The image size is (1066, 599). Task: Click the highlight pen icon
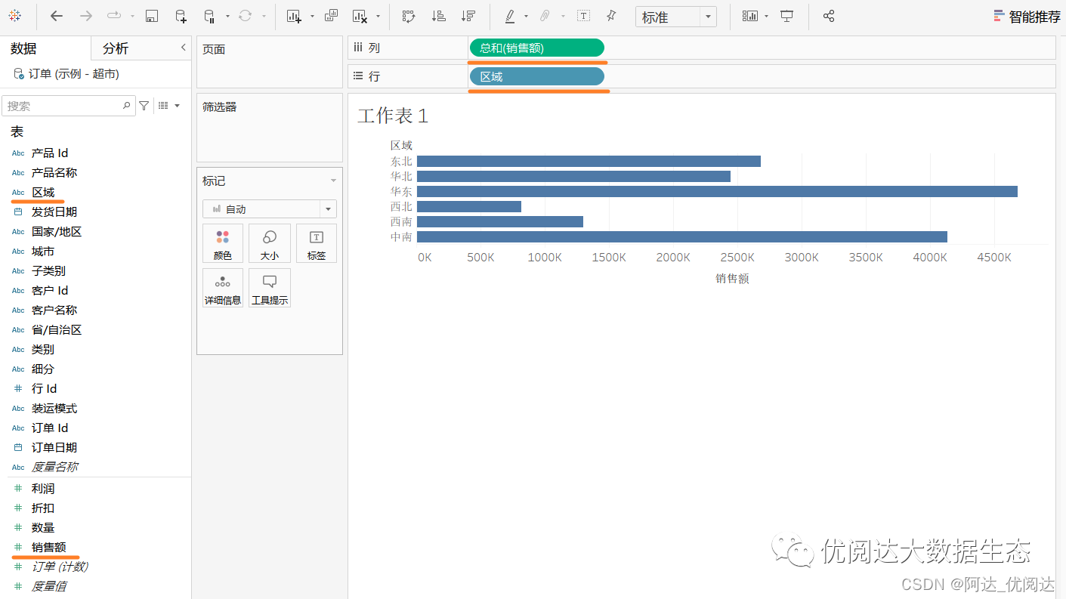(510, 16)
